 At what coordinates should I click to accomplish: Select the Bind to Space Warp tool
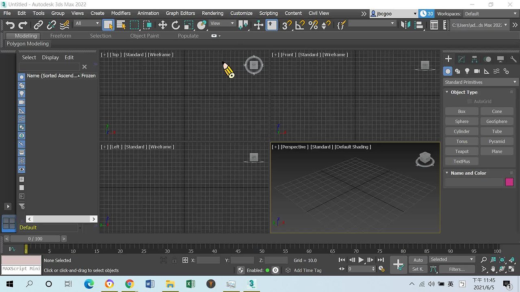pos(65,25)
